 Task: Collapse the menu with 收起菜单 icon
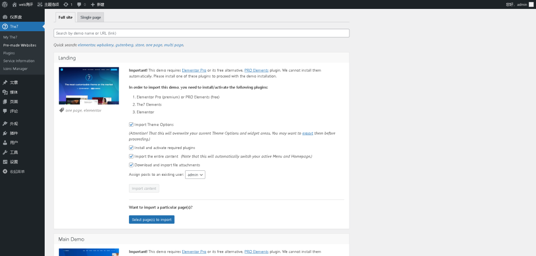pyautogui.click(x=5, y=171)
